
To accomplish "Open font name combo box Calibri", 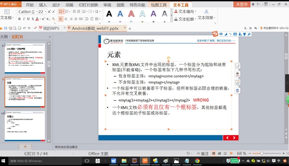I will coord(28,11).
